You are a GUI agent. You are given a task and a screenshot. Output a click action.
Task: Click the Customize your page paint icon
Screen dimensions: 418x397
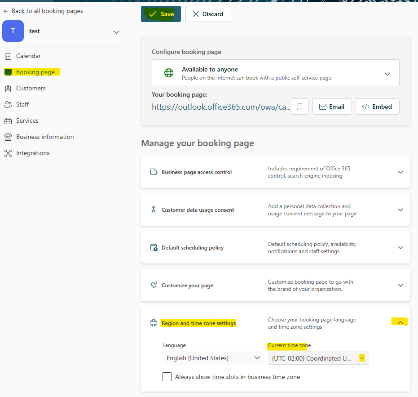[154, 285]
